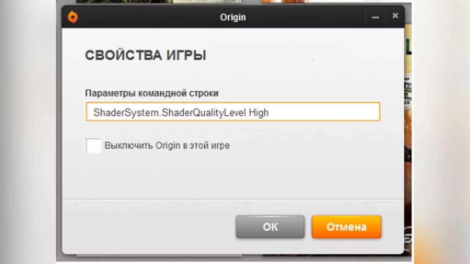Minimize the Origin dialog window
Viewport: 470px width, 264px height.
pos(376,18)
